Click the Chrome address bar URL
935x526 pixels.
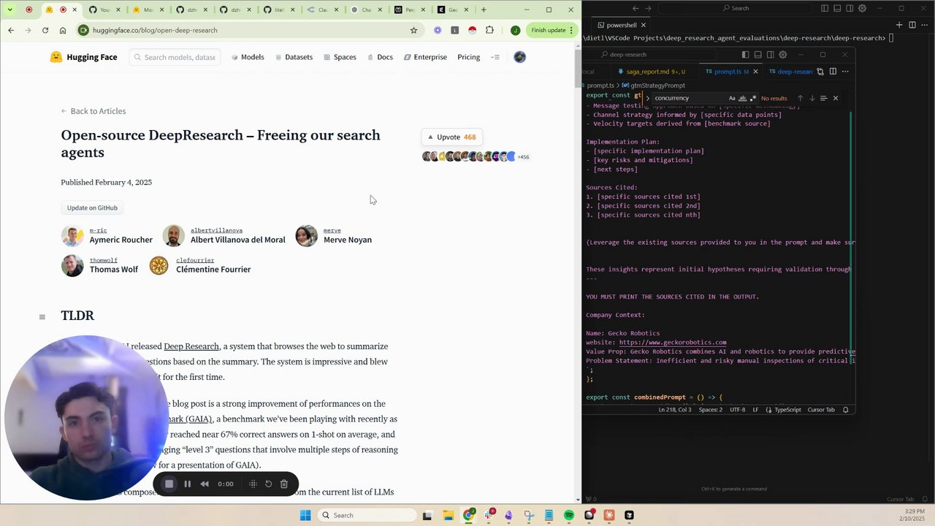click(x=155, y=30)
